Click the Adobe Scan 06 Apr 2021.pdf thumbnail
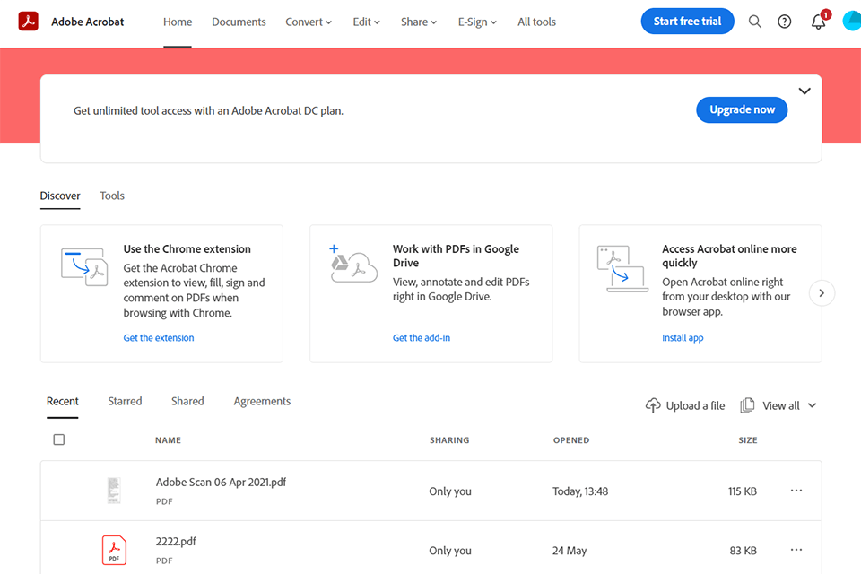Viewport: 861px width, 574px height. pyautogui.click(x=114, y=490)
